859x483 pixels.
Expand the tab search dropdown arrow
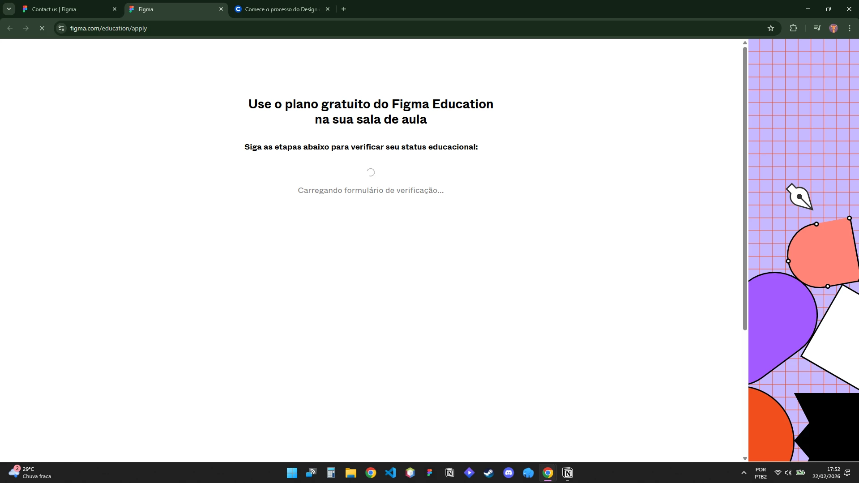point(9,9)
